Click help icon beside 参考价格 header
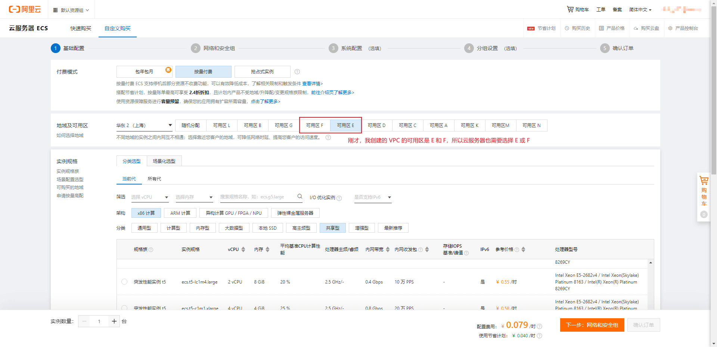 coord(517,250)
